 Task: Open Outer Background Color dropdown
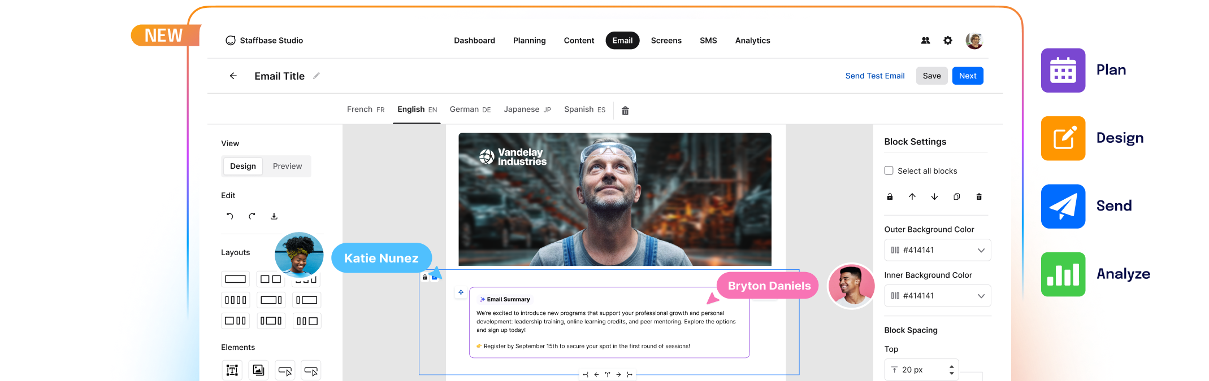938,250
